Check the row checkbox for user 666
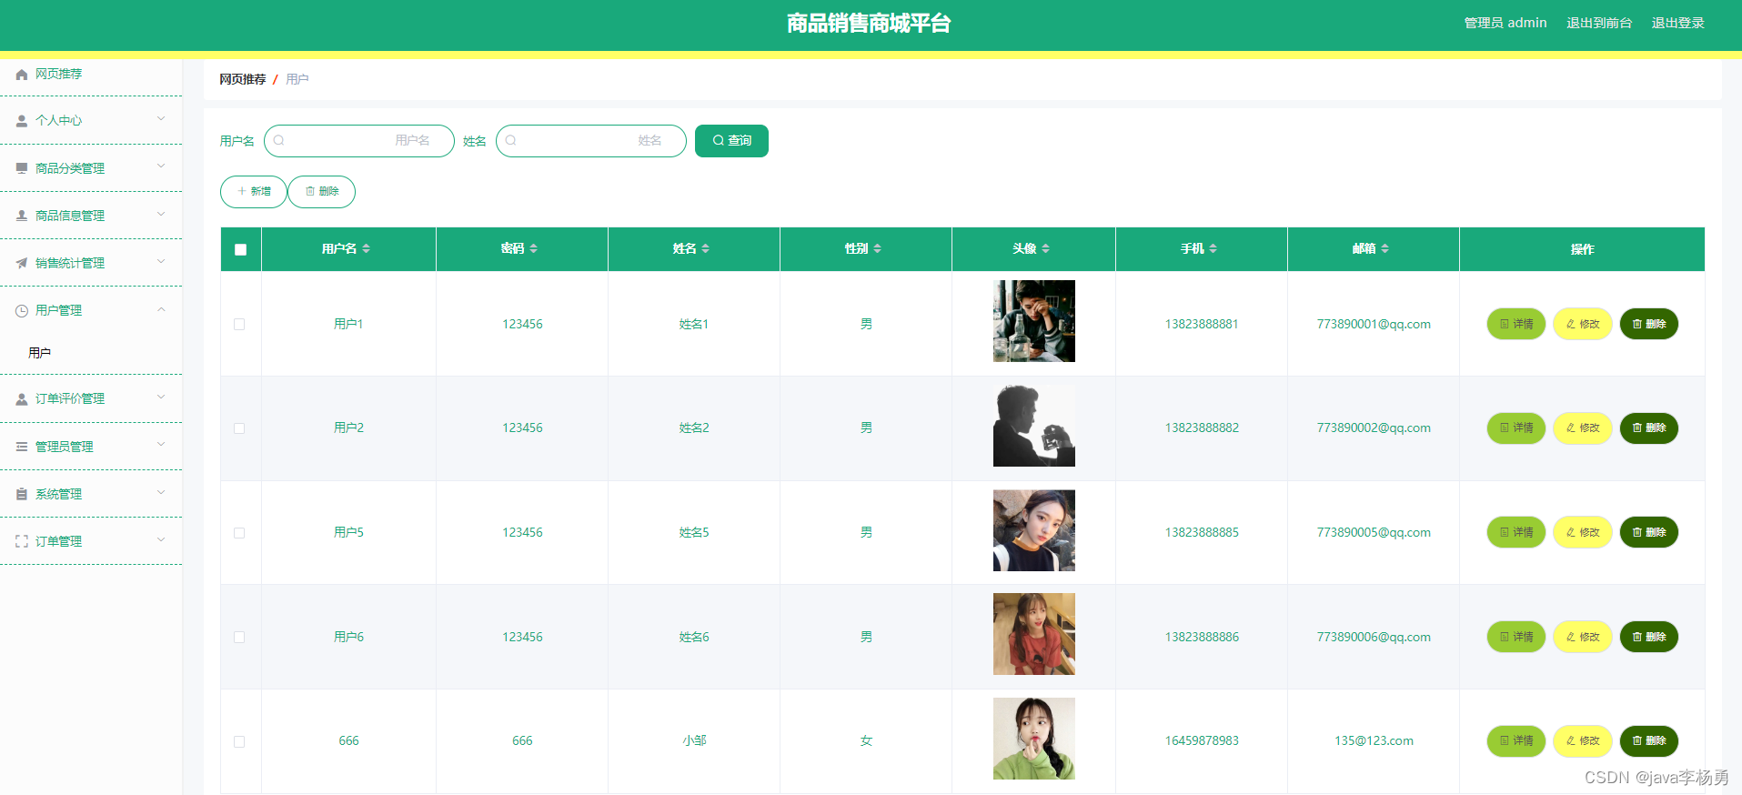The width and height of the screenshot is (1742, 795). click(239, 742)
